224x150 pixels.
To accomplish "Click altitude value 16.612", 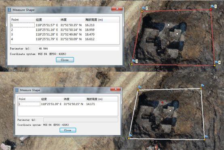I will 90,39.
